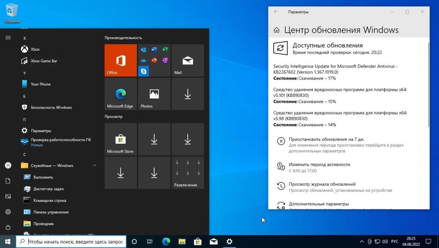Open Cortana from the taskbar

pos(134,241)
